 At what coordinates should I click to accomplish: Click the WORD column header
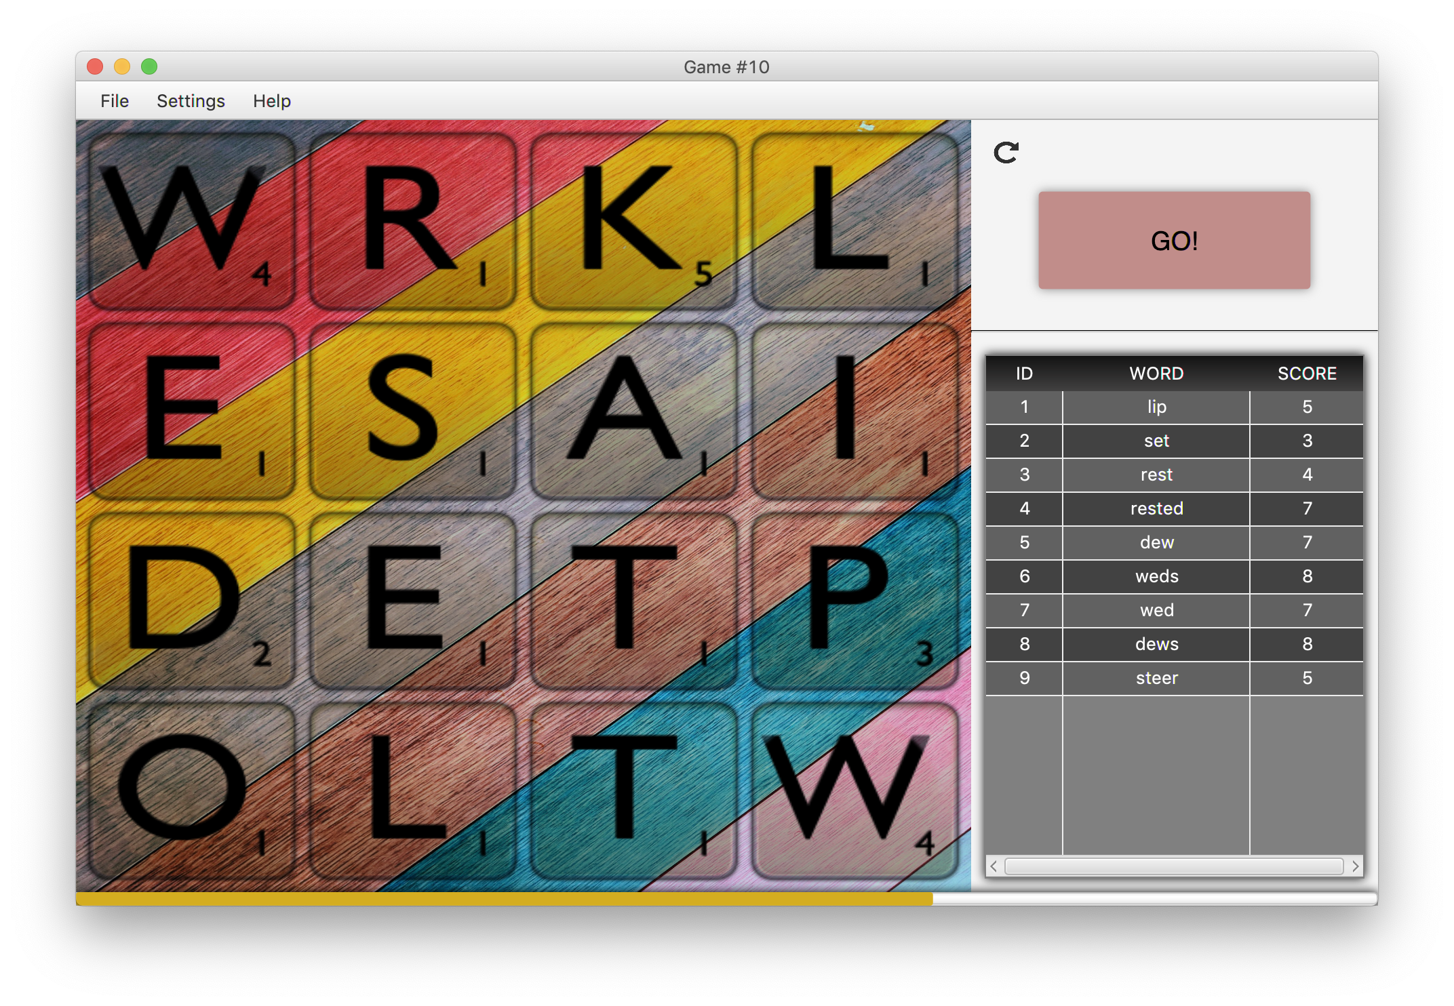1156,374
